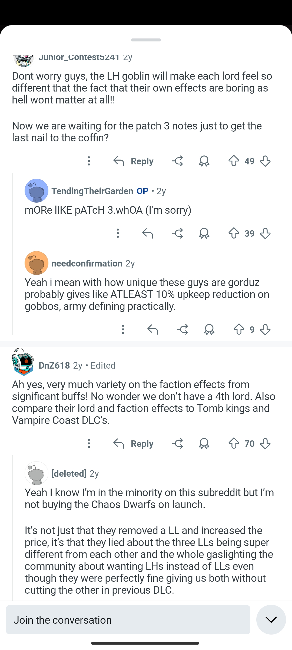Open three-dot menu on DnZ618's comment
The width and height of the screenshot is (292, 650).
tap(89, 443)
